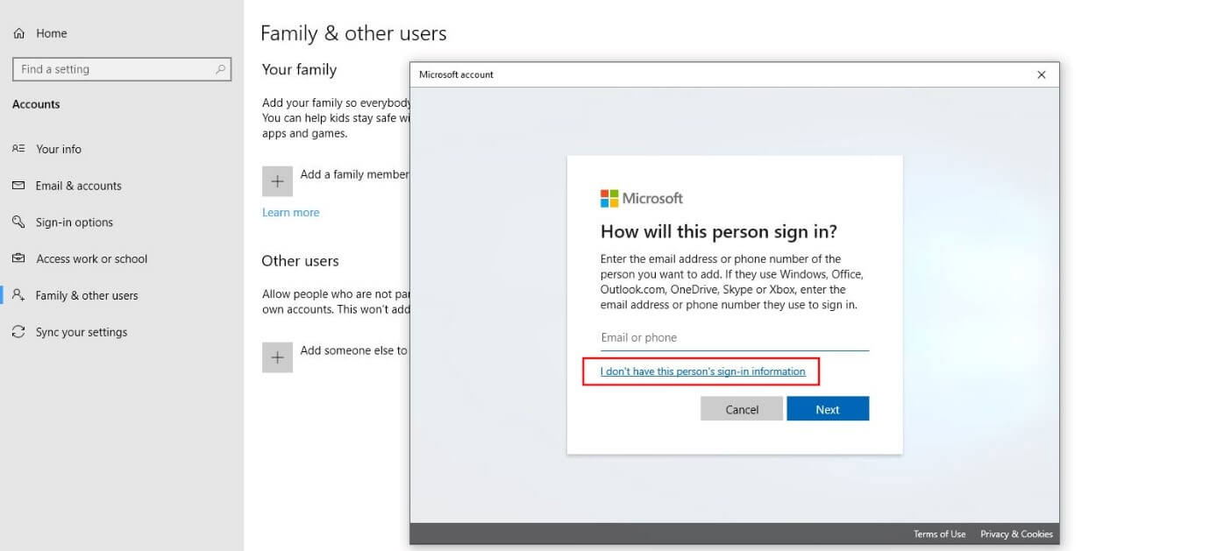
Task: Click the Accounts section heading in sidebar
Action: (x=36, y=104)
